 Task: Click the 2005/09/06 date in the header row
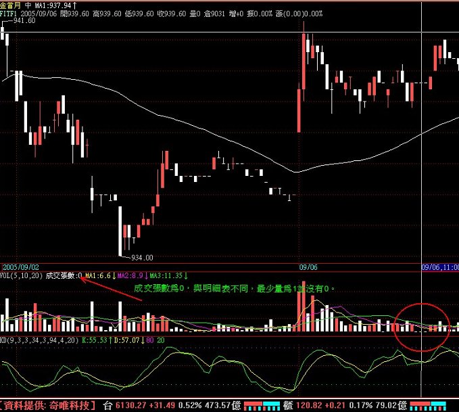[39, 14]
